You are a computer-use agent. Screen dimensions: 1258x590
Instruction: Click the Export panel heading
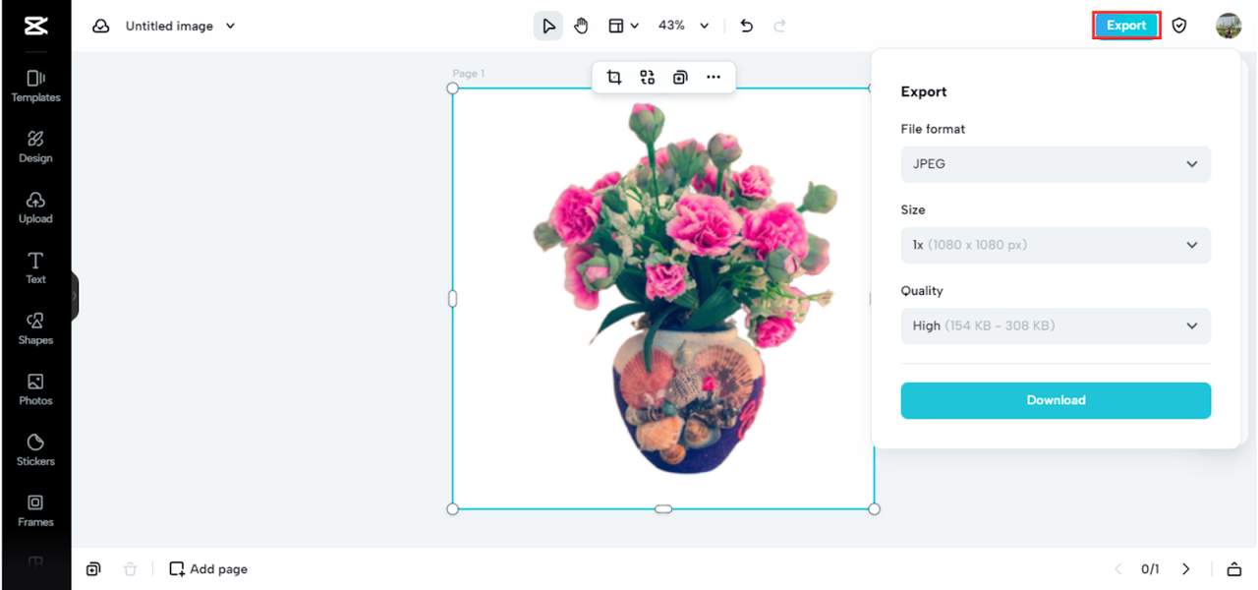click(x=924, y=91)
